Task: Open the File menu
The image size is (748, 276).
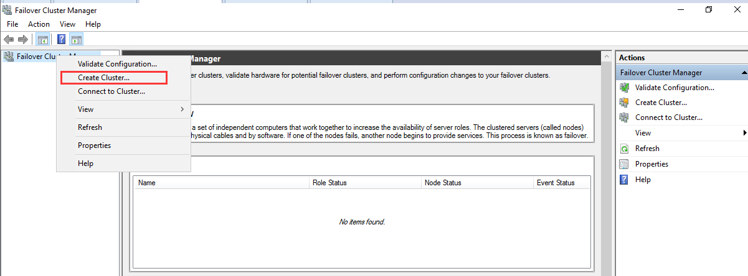Action: (x=12, y=24)
